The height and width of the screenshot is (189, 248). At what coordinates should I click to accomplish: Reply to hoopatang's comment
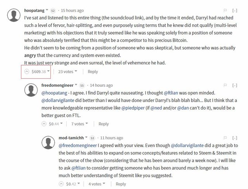point(93,71)
